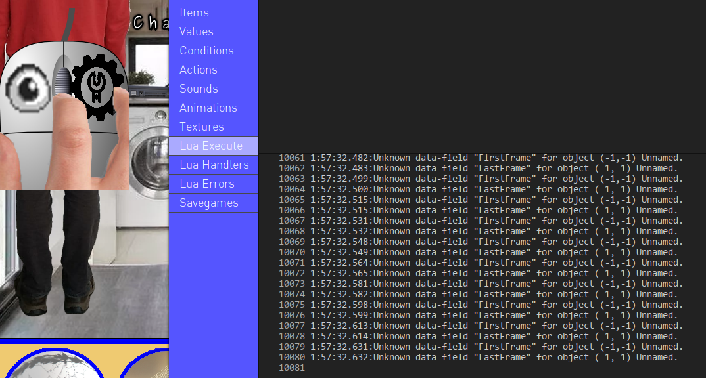Select log line 10080 at 1:57:32.632

coord(478,357)
